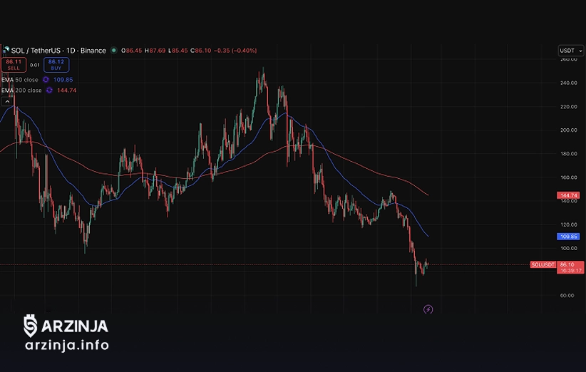Image resolution: width=586 pixels, height=372 pixels.
Task: Open the arzinja.info link
Action: tap(66, 346)
